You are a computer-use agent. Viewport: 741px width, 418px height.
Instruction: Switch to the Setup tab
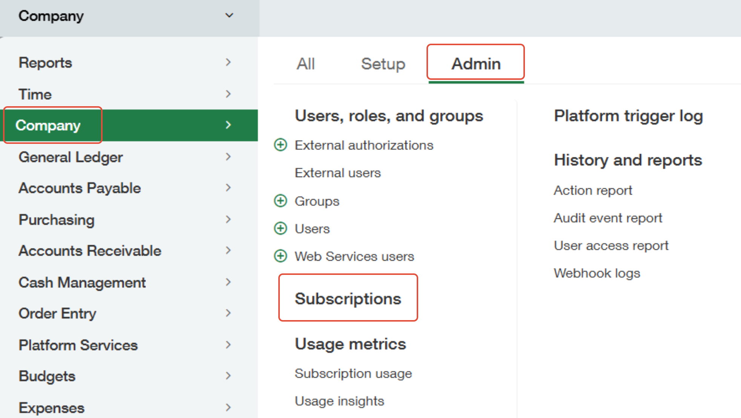(x=383, y=64)
